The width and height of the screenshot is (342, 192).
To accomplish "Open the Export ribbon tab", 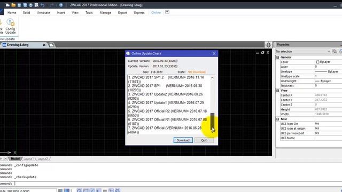I will click(122, 13).
